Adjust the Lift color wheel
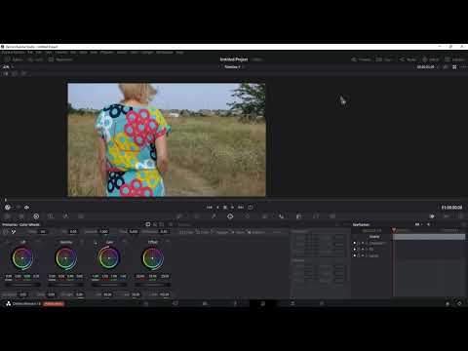Image resolution: width=468 pixels, height=351 pixels. pyautogui.click(x=22, y=258)
